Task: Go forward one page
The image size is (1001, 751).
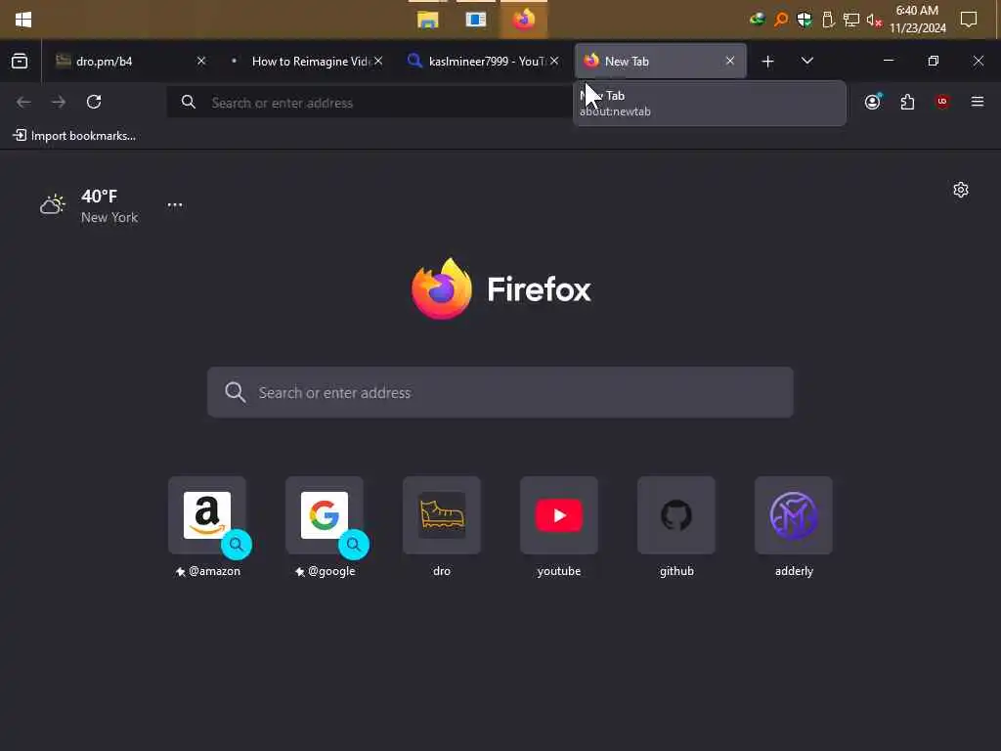Action: pos(59,102)
